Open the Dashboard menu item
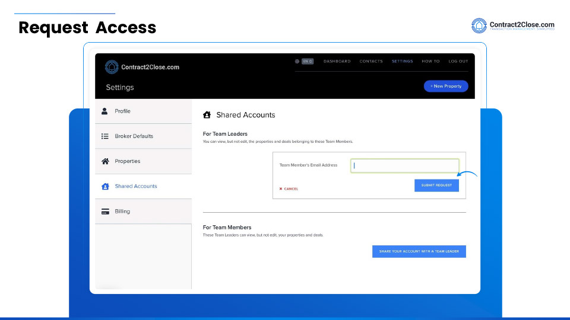Screen dimensions: 570x320 337,61
